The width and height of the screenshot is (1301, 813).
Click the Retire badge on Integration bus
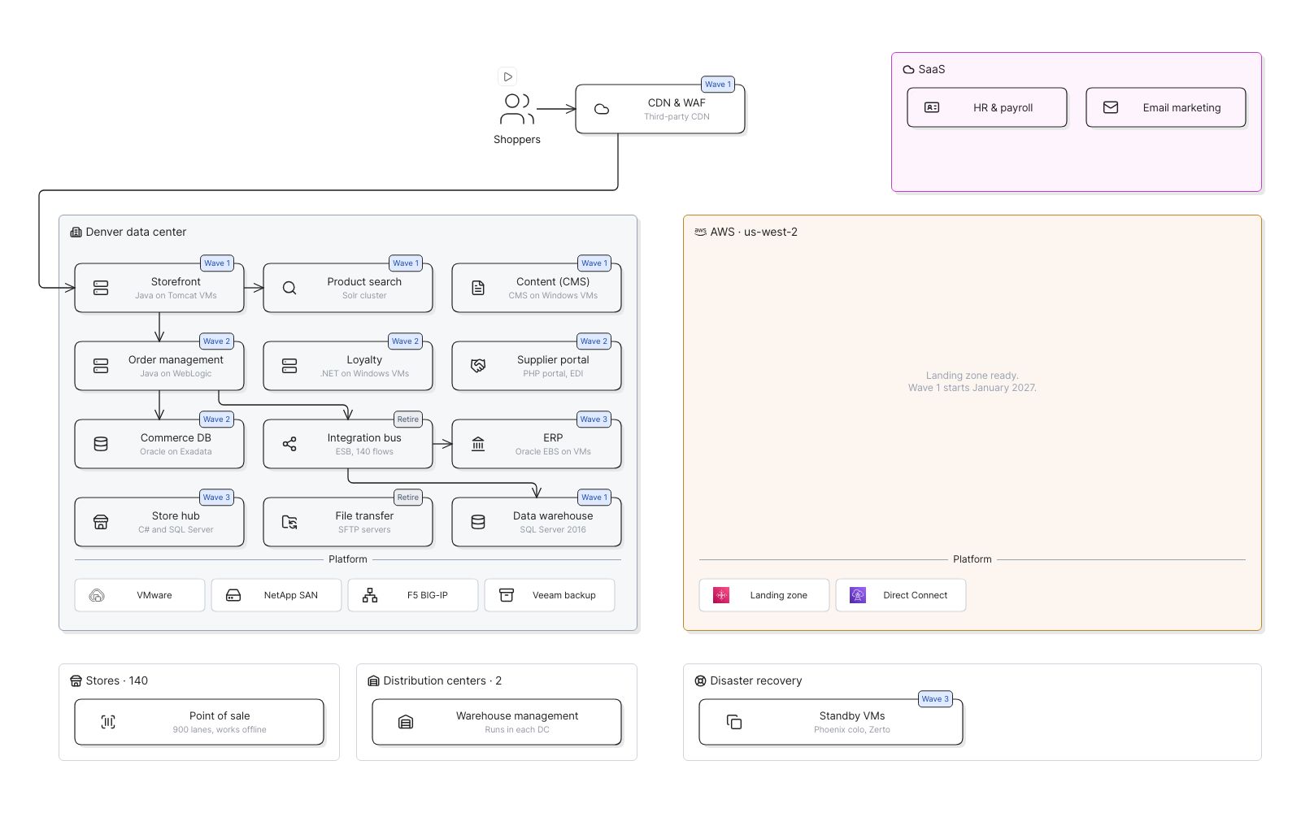click(x=408, y=420)
